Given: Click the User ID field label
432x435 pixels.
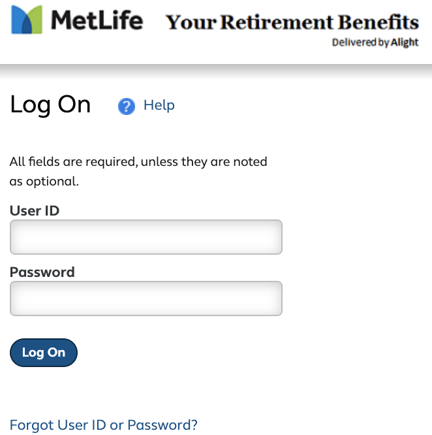Looking at the screenshot, I should (x=35, y=210).
